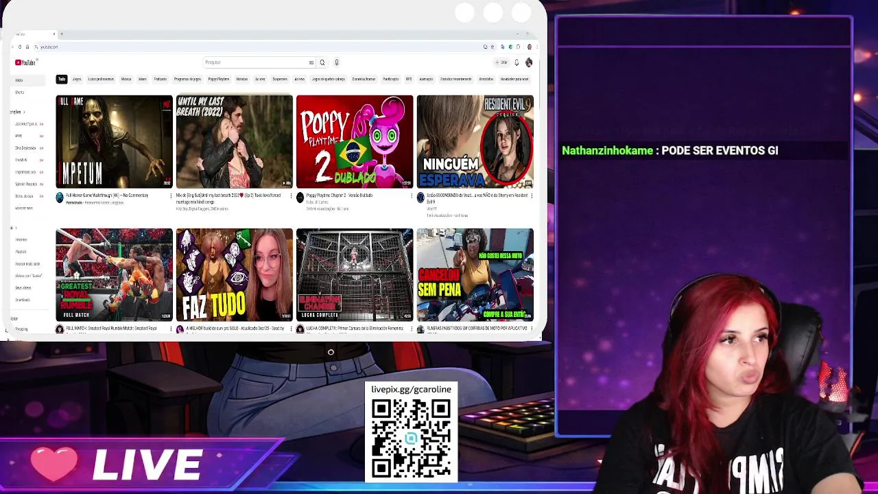Open Poppy Playtime Chapter 2 title link

(340, 196)
